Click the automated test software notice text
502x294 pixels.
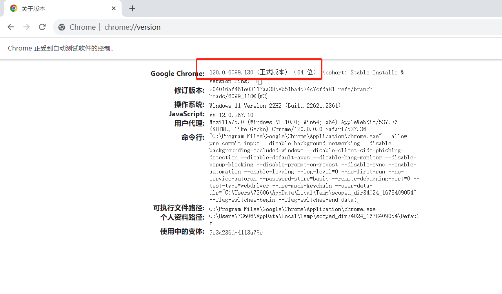(x=61, y=49)
